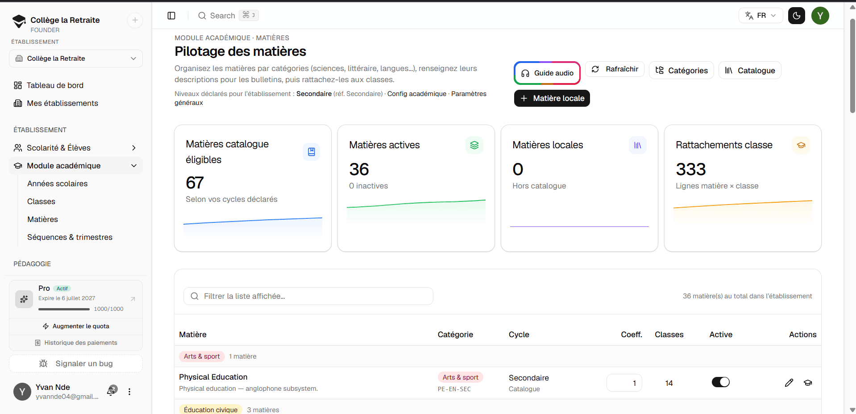Open Pro plan details arrow icon
856x414 pixels.
click(x=133, y=299)
